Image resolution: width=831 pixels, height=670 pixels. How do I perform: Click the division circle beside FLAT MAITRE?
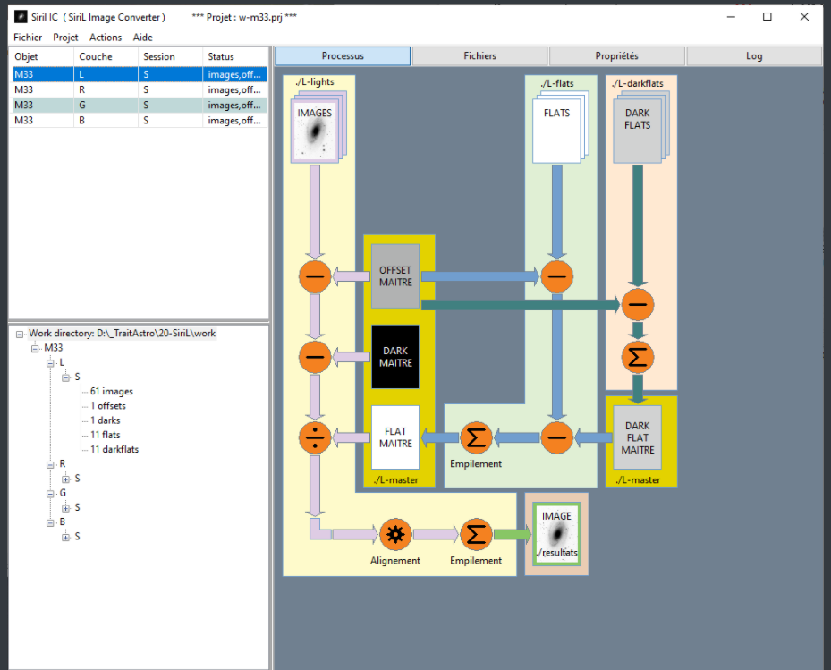[x=315, y=437]
